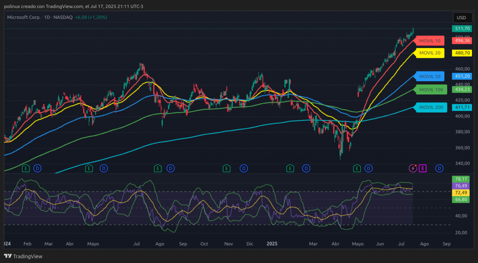Viewport: 478px width, 263px height.
Task: Select the dividend D marker near May 2024
Action: (x=103, y=168)
